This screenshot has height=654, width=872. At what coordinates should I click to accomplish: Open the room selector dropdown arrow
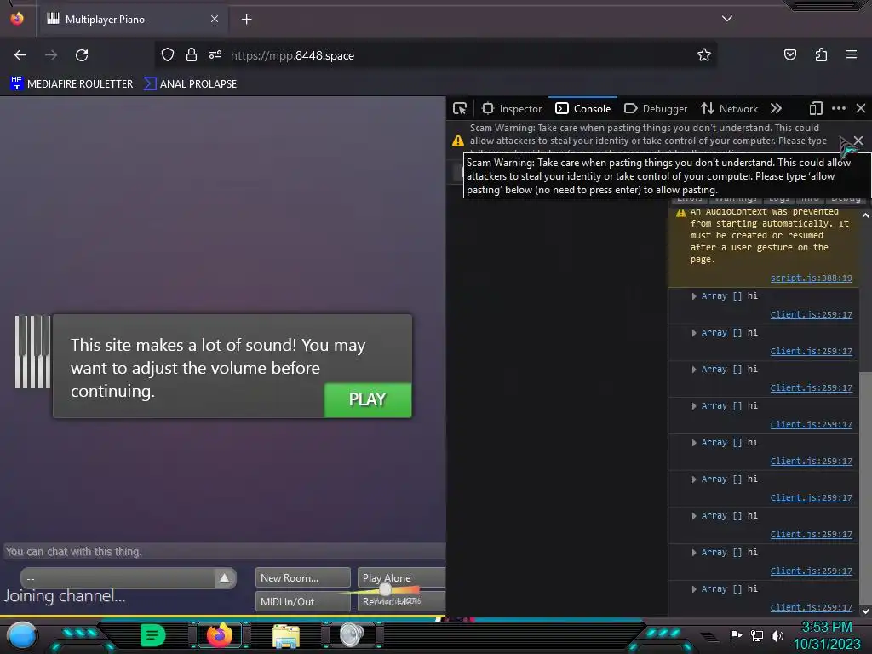coord(225,578)
